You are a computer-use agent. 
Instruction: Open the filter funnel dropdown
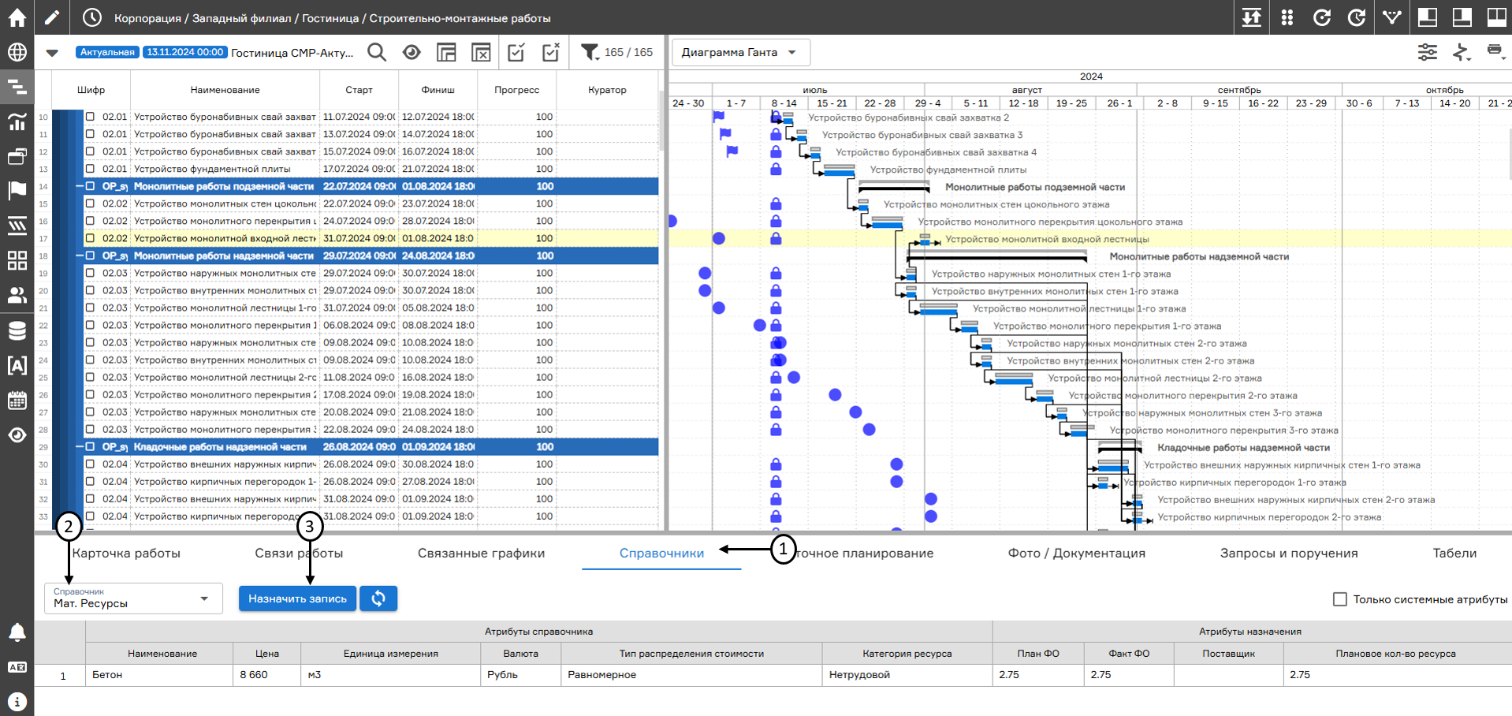tap(590, 52)
